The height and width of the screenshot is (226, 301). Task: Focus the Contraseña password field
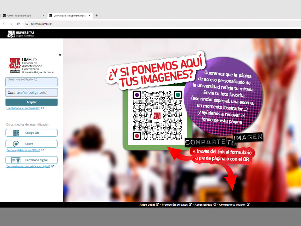(32, 92)
